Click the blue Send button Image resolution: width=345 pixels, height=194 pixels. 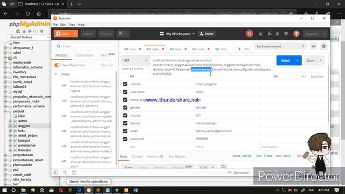pyautogui.click(x=285, y=60)
